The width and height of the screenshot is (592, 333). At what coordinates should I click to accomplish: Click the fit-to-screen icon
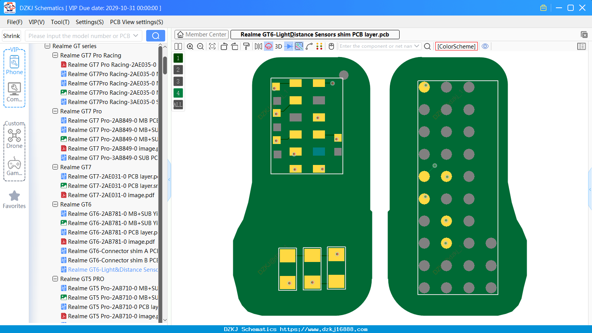212,47
